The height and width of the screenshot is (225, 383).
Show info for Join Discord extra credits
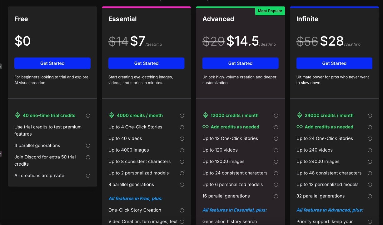pos(88,157)
